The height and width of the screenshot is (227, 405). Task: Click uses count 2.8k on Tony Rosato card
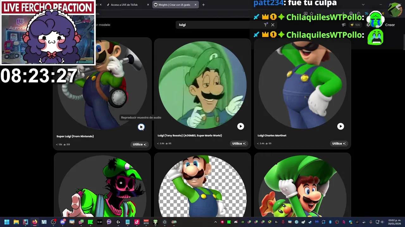[161, 143]
